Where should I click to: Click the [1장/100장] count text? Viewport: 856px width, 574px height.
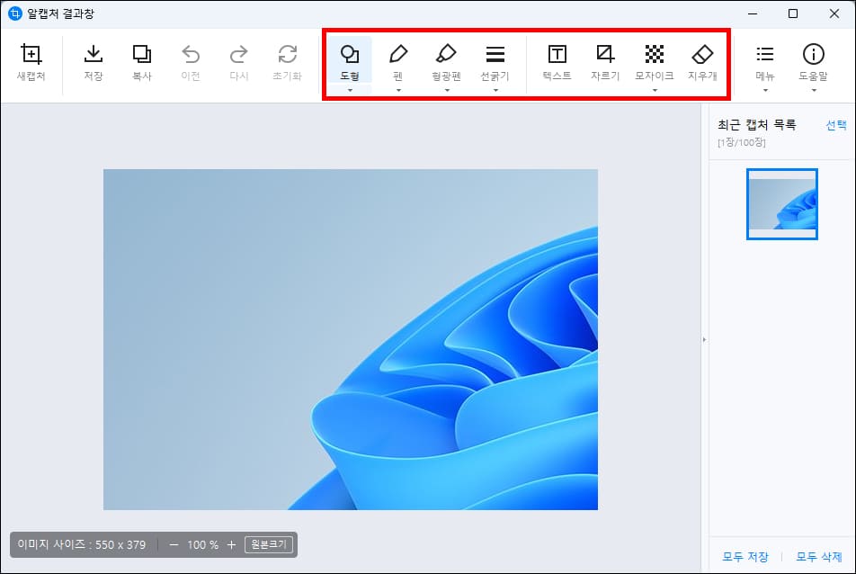click(741, 142)
